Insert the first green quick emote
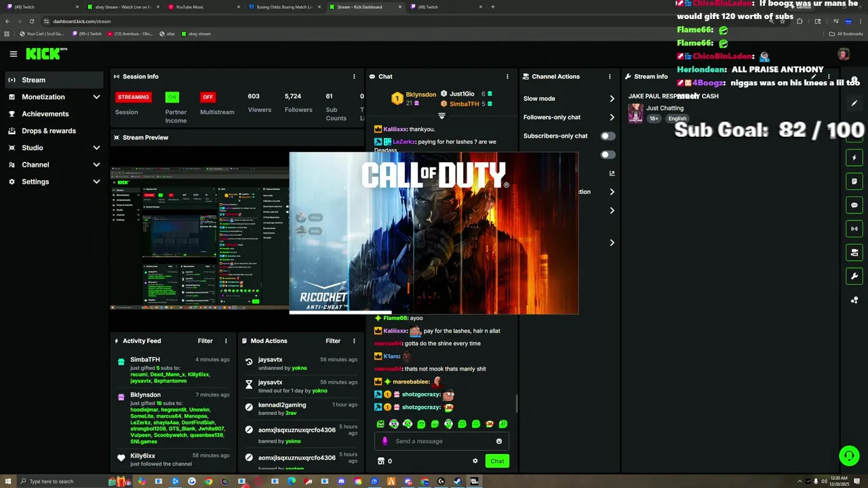 point(380,424)
